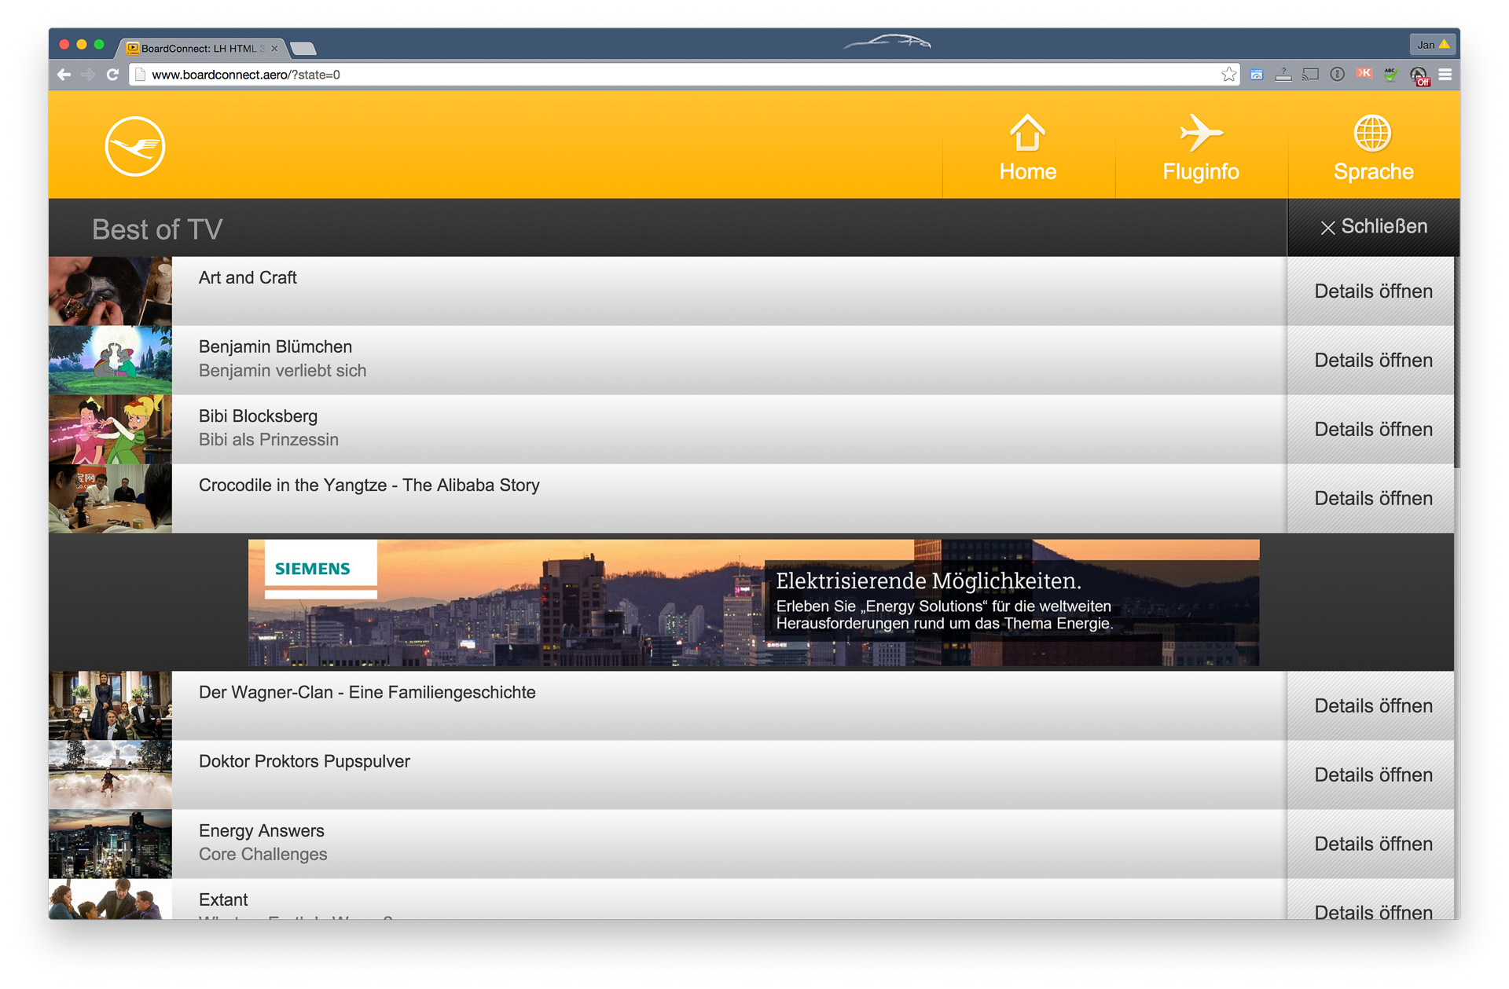
Task: Select the Crocodile in the Yangtze thumbnail
Action: 110,499
